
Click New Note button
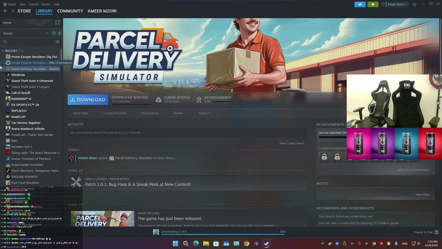point(422,194)
